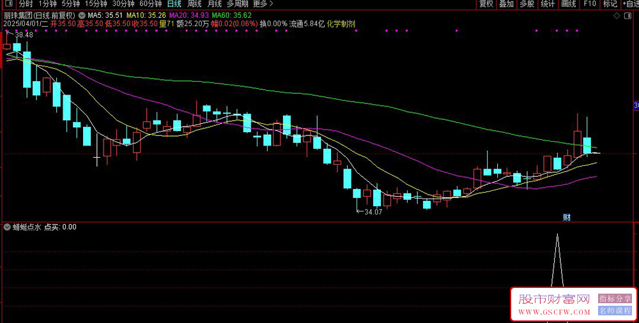This screenshot has width=639, height=323.
Task: Click the 标记 mark tool
Action: click(x=610, y=4)
